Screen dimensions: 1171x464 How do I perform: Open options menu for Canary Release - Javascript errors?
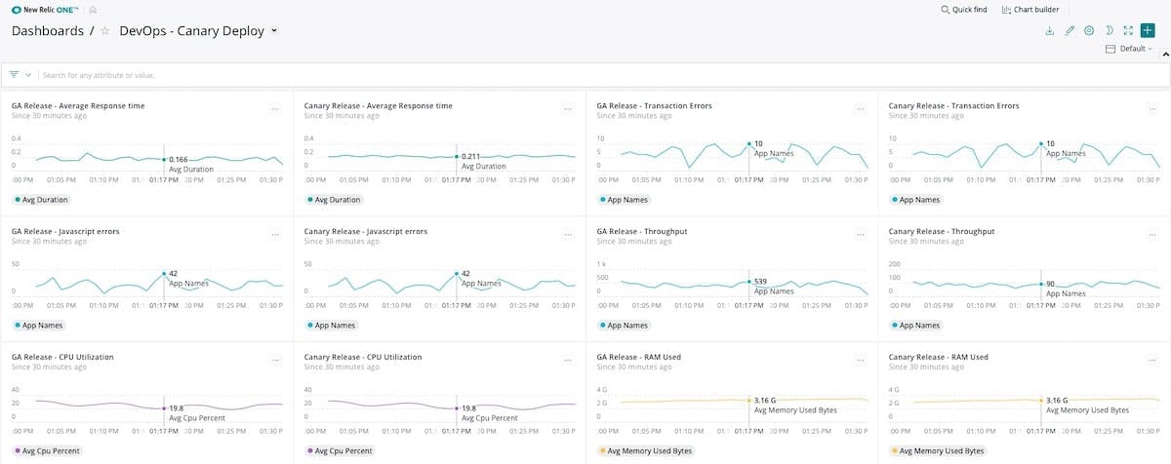(x=569, y=235)
